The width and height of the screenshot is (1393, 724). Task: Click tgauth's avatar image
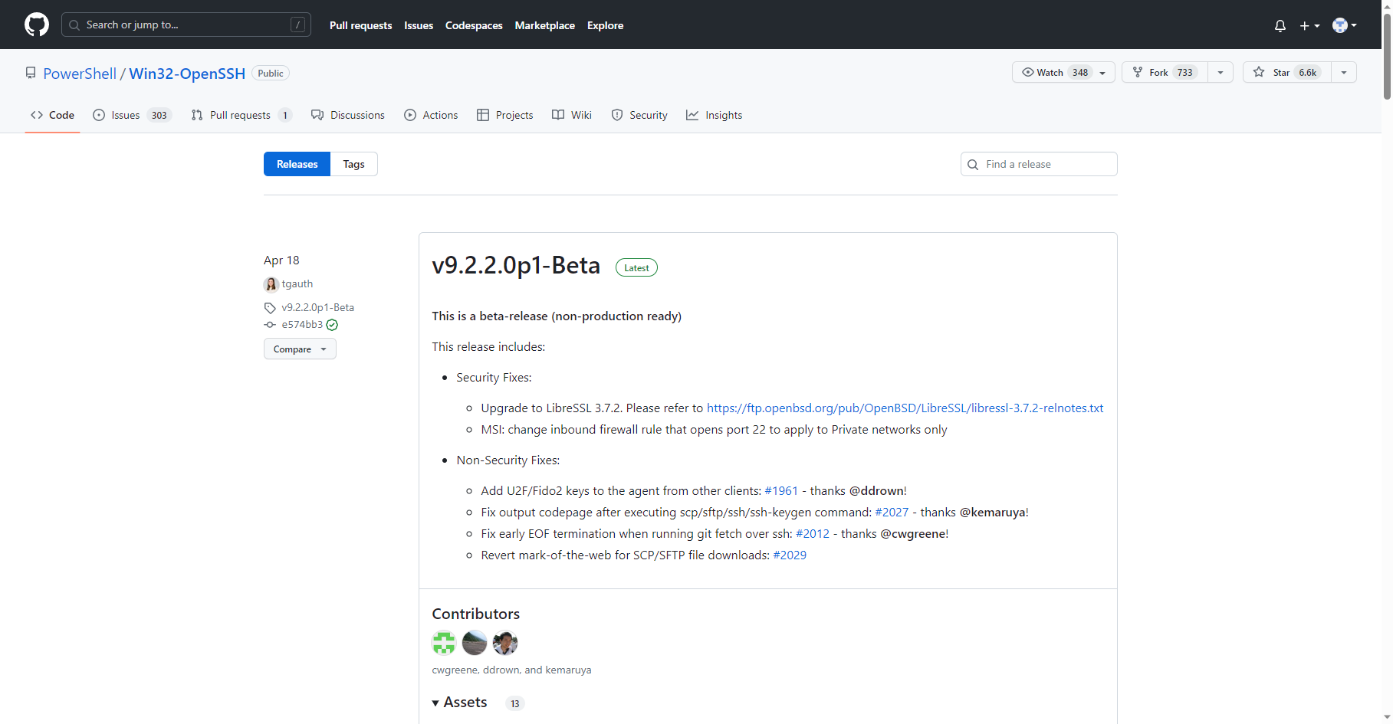click(x=271, y=284)
